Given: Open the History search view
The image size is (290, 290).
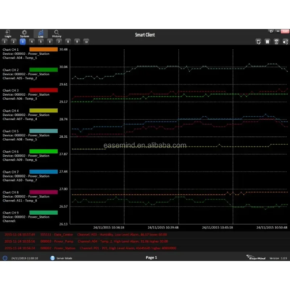Looking at the screenshot, I should point(57,33).
